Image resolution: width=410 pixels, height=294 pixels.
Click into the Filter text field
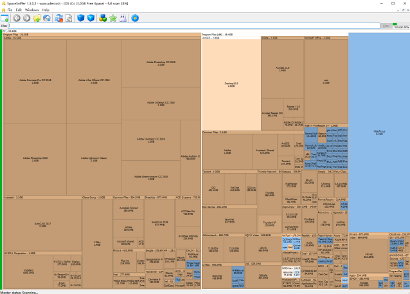point(194,26)
